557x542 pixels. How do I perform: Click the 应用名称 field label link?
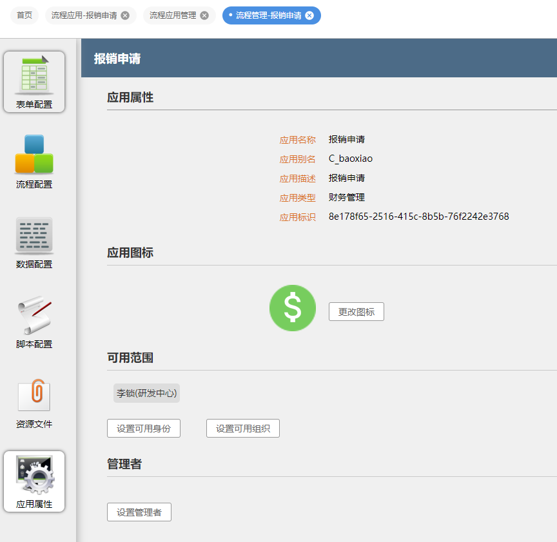298,139
